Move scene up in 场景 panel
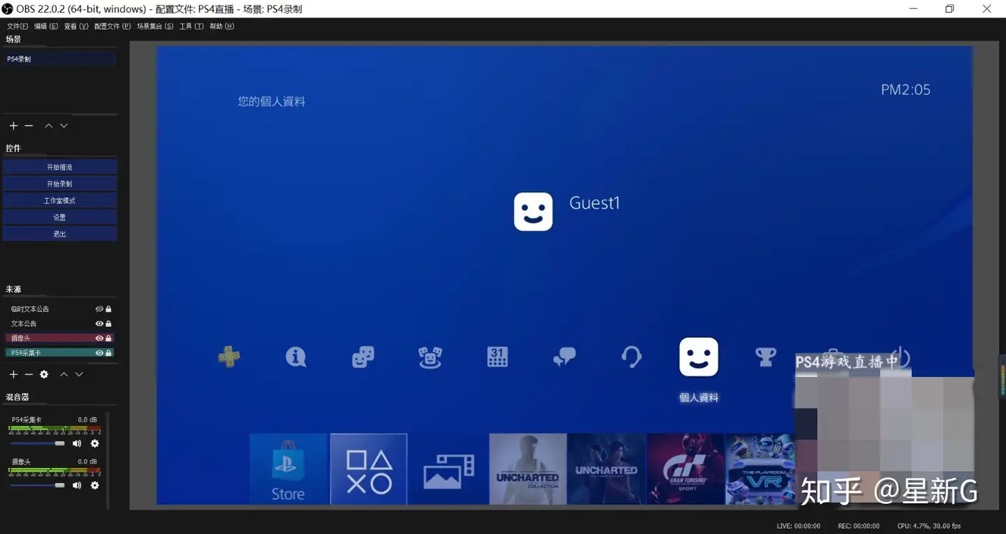Image resolution: width=1006 pixels, height=534 pixels. pos(48,126)
